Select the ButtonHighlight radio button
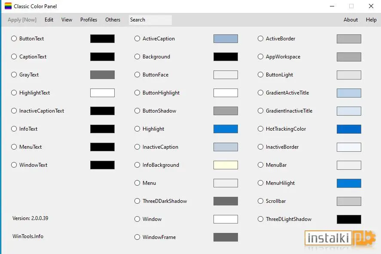Viewport: 381px width, 254px height. (x=137, y=92)
